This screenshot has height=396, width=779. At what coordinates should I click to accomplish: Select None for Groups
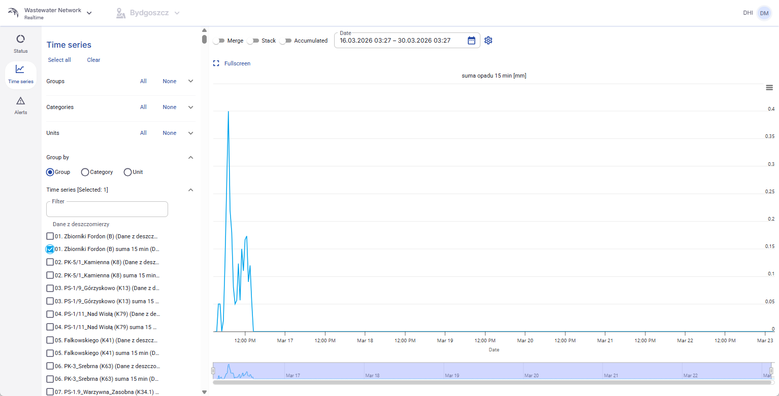pos(170,81)
